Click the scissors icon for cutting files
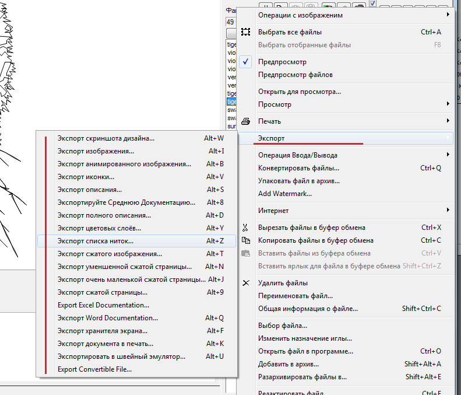The image size is (461, 395). click(x=245, y=228)
